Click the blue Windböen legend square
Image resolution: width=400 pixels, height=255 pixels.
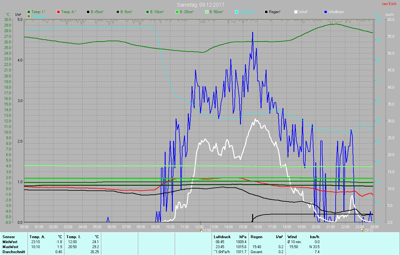(x=326, y=12)
